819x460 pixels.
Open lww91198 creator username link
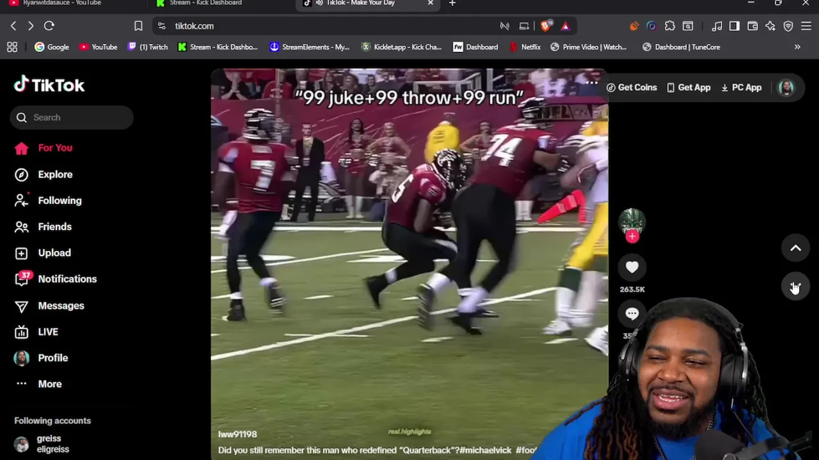point(237,434)
